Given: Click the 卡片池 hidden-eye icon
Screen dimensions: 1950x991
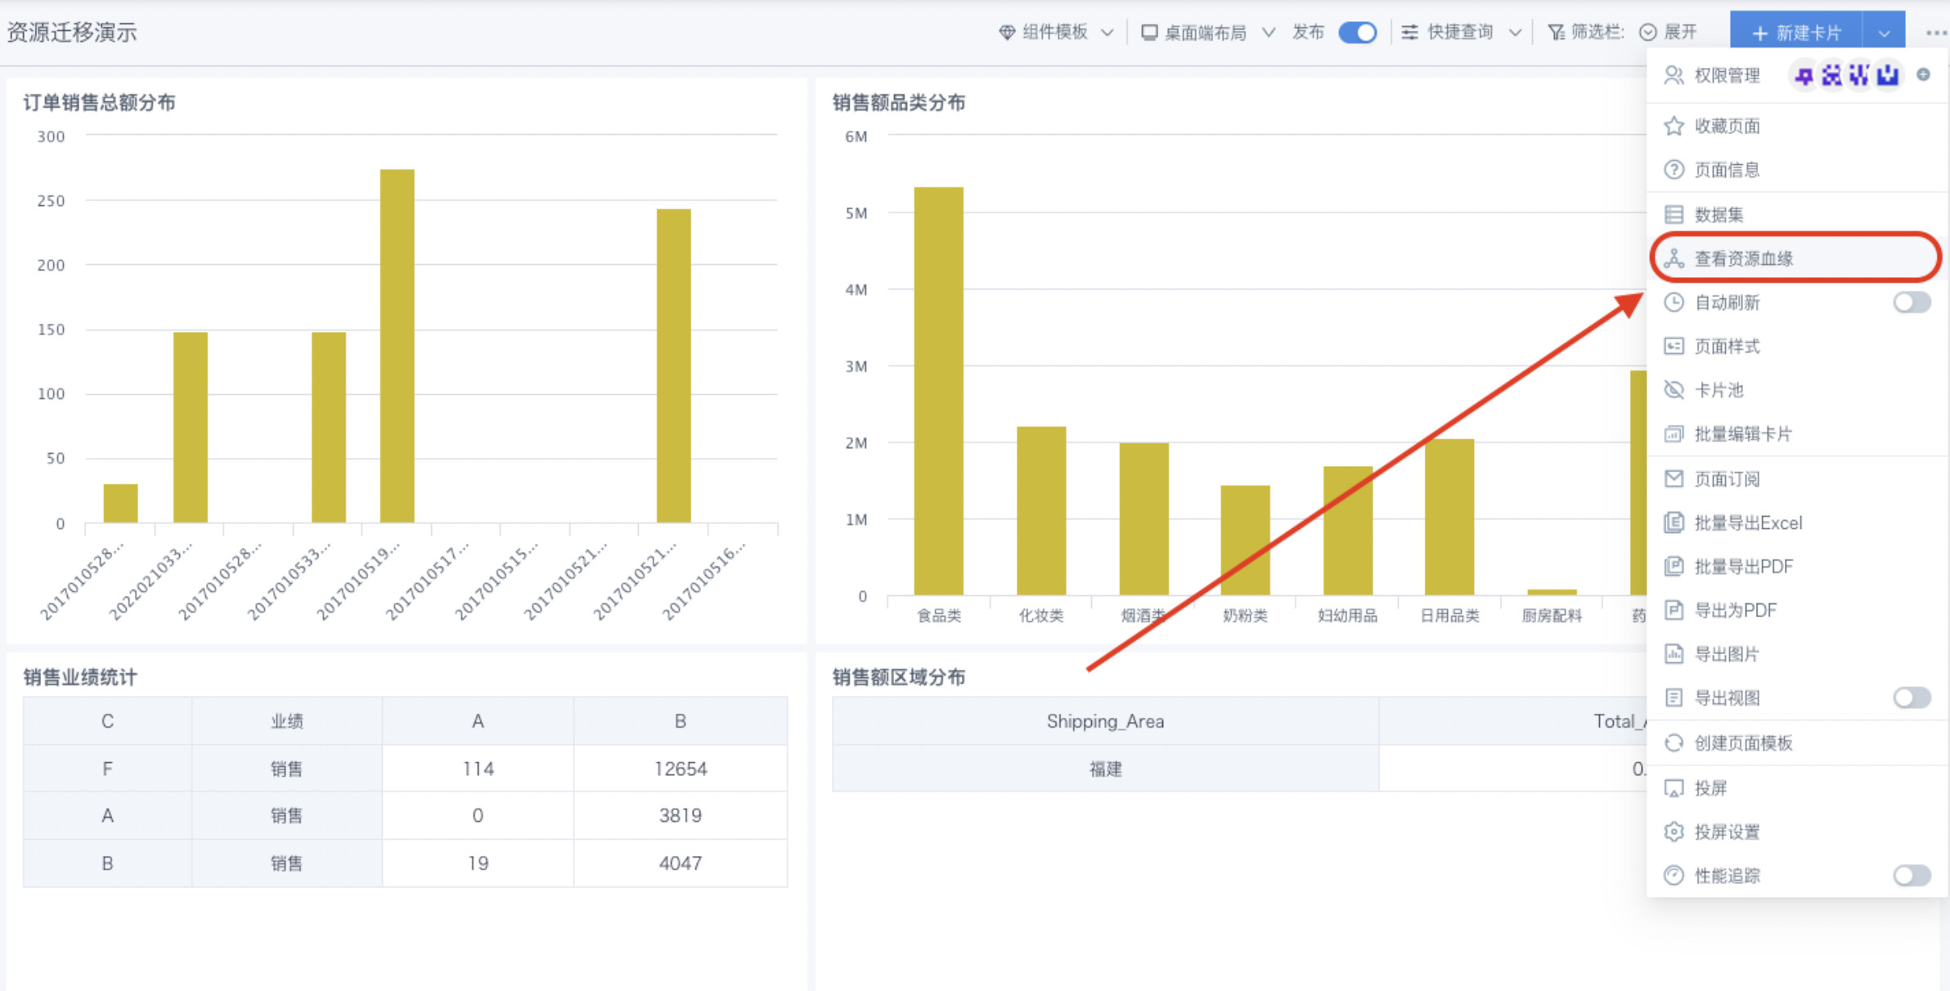Looking at the screenshot, I should 1674,391.
